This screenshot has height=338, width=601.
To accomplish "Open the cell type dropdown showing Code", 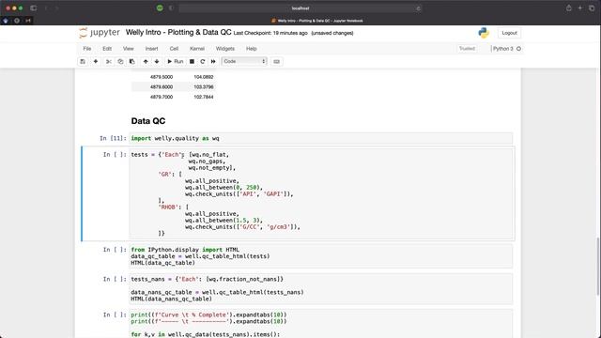I will pyautogui.click(x=244, y=61).
